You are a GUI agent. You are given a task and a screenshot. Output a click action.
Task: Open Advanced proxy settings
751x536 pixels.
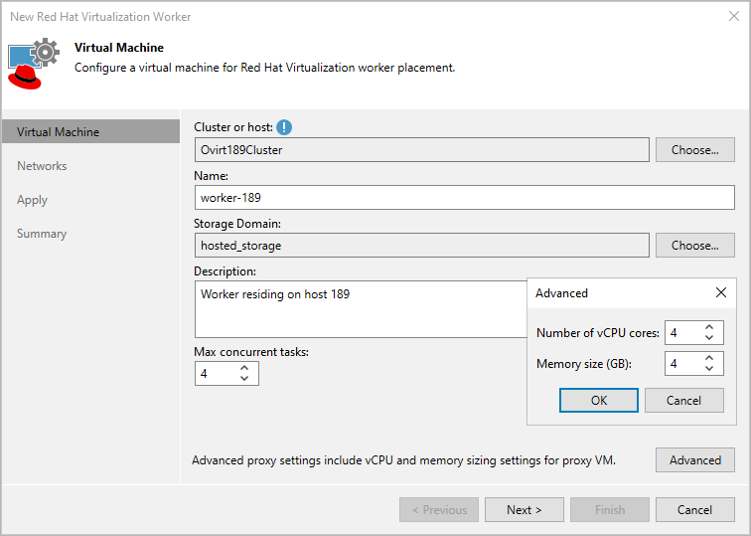[x=695, y=460]
